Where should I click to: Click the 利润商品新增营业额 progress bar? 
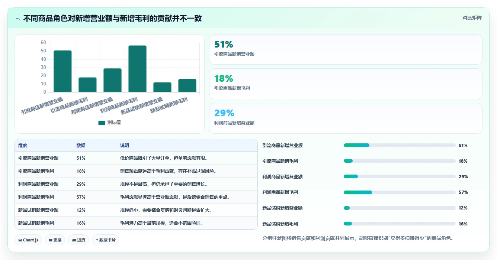[x=400, y=176]
